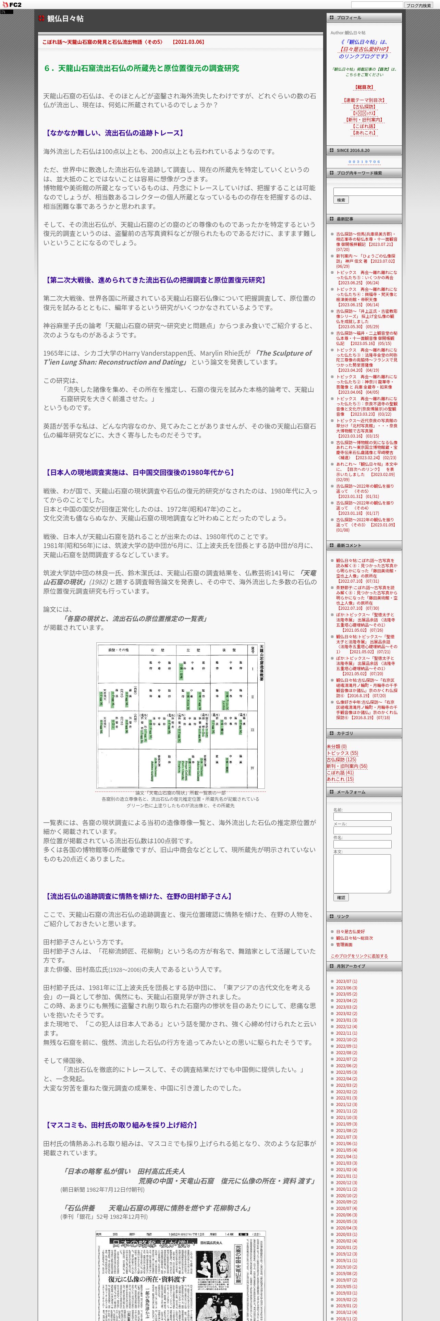
Task: Click the SINCE 2016.8.20 header icon
Action: [331, 150]
